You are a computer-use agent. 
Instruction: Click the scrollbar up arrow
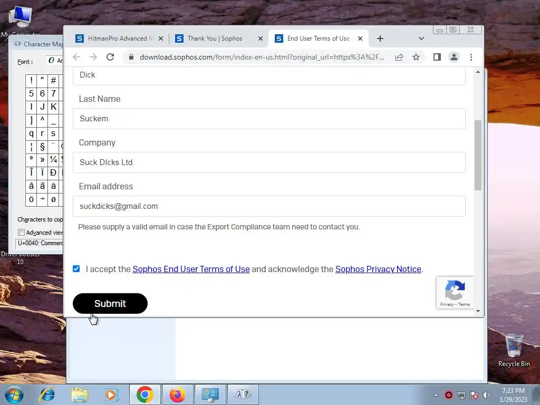478,72
